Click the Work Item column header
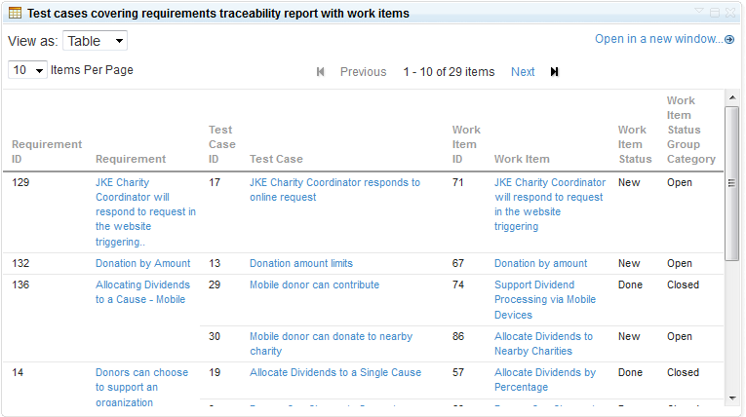746x417 pixels. pos(522,159)
